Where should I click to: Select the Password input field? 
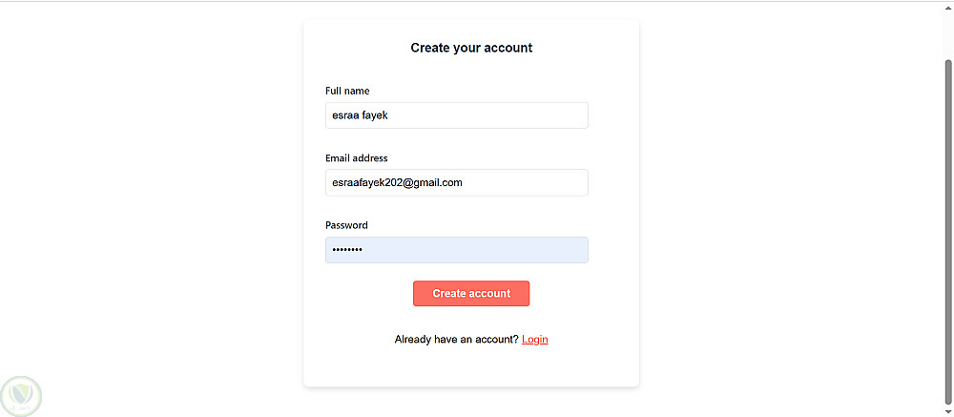click(456, 250)
